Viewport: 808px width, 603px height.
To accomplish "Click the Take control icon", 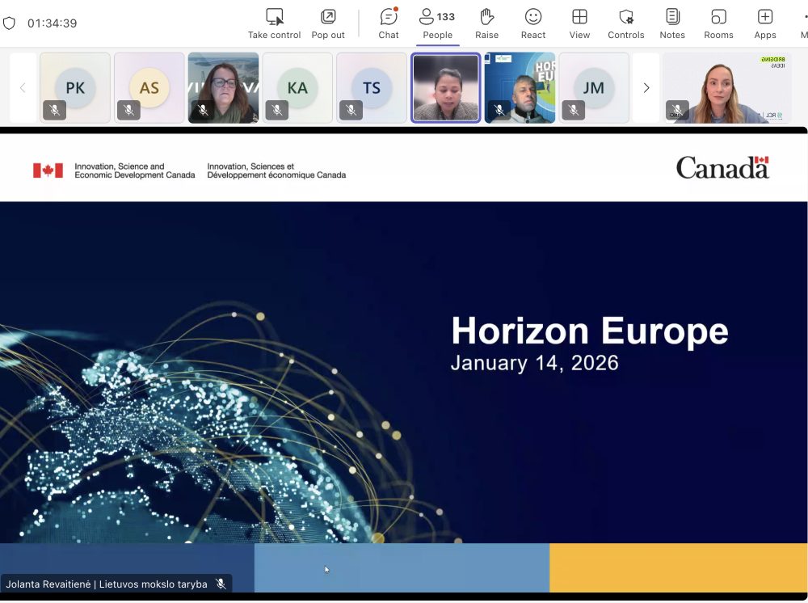I will (x=275, y=17).
